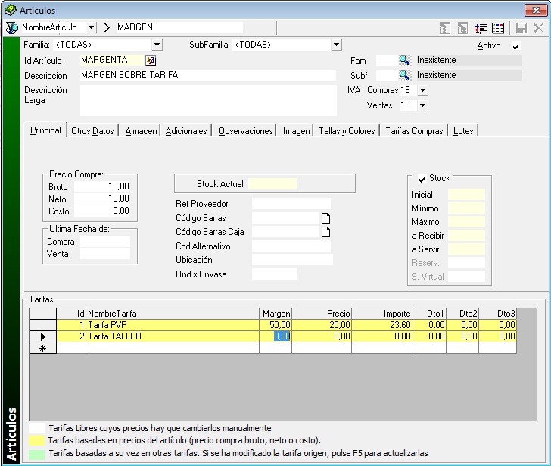Click the Fam search magnifier icon
The image size is (551, 466).
404,60
